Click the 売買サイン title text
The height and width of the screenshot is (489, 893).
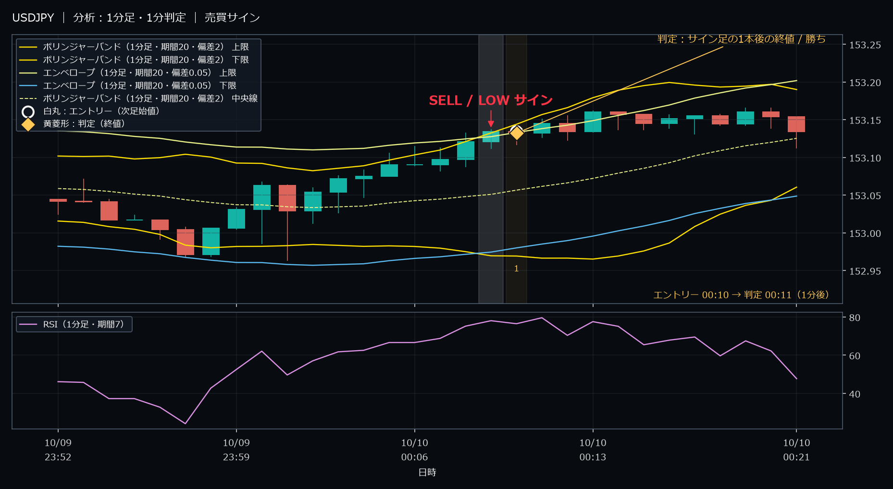click(x=232, y=18)
